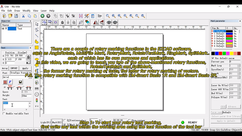Open a file using the folder icon
242x136 pixels.
[x=10, y=16]
